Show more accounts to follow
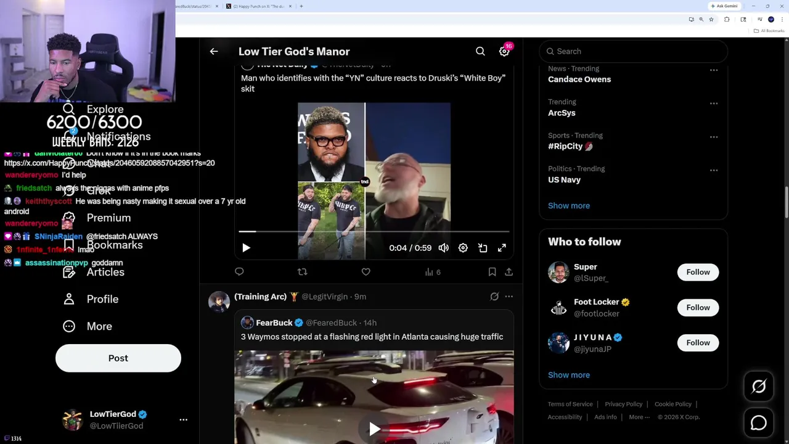The width and height of the screenshot is (789, 444). click(x=569, y=375)
